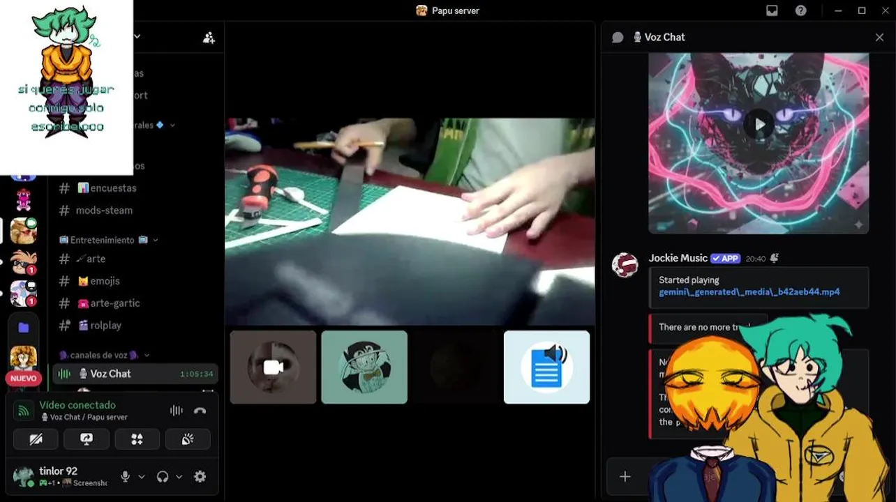
Task: Click the APP badge next to Jockie Music
Action: [725, 258]
